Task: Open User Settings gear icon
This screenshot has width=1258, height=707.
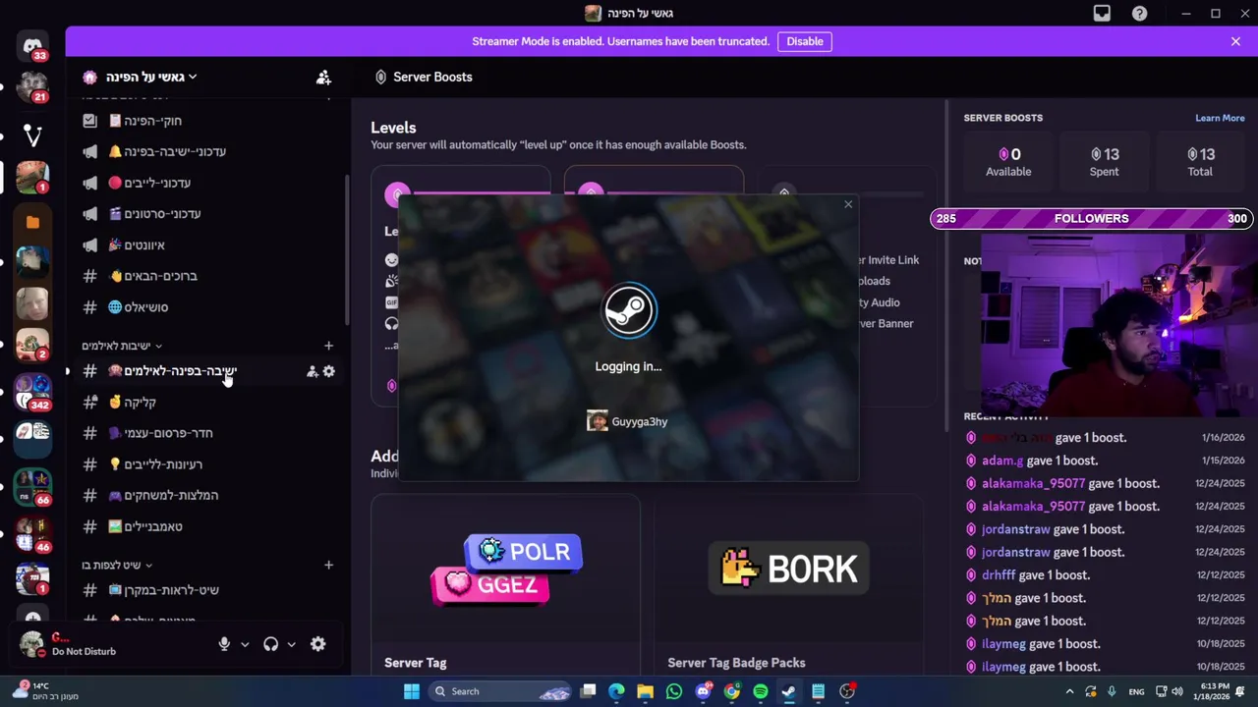Action: pyautogui.click(x=317, y=644)
